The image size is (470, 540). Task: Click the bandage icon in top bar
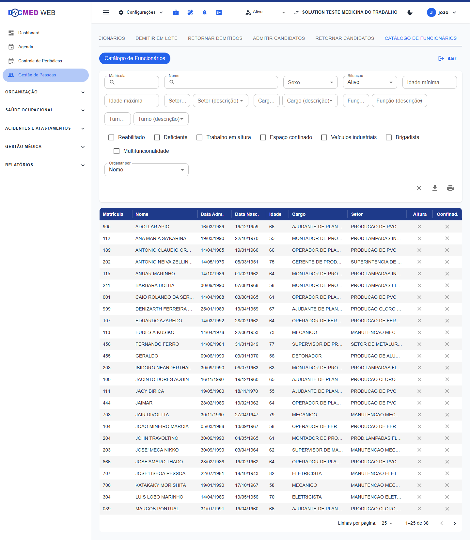coord(190,12)
